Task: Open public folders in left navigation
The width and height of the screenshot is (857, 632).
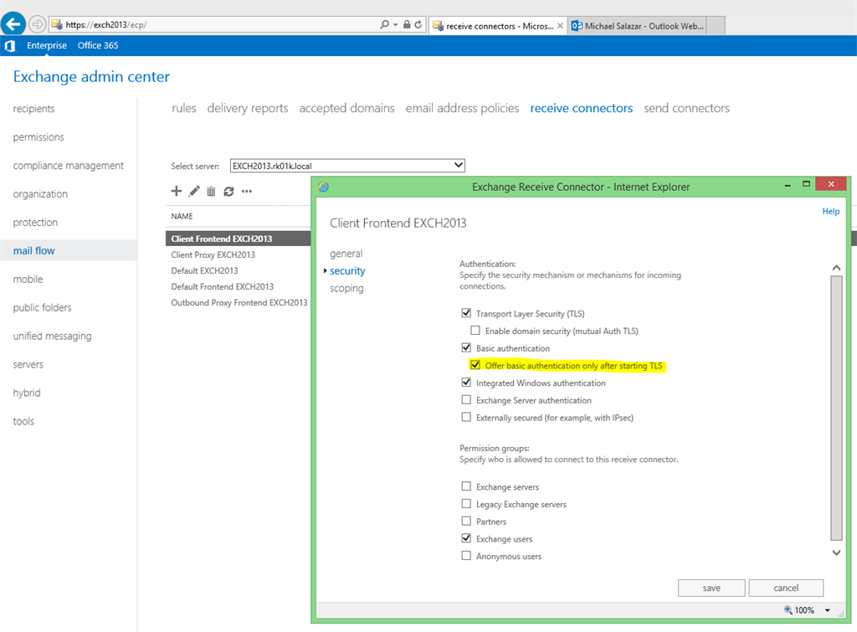Action: point(42,307)
